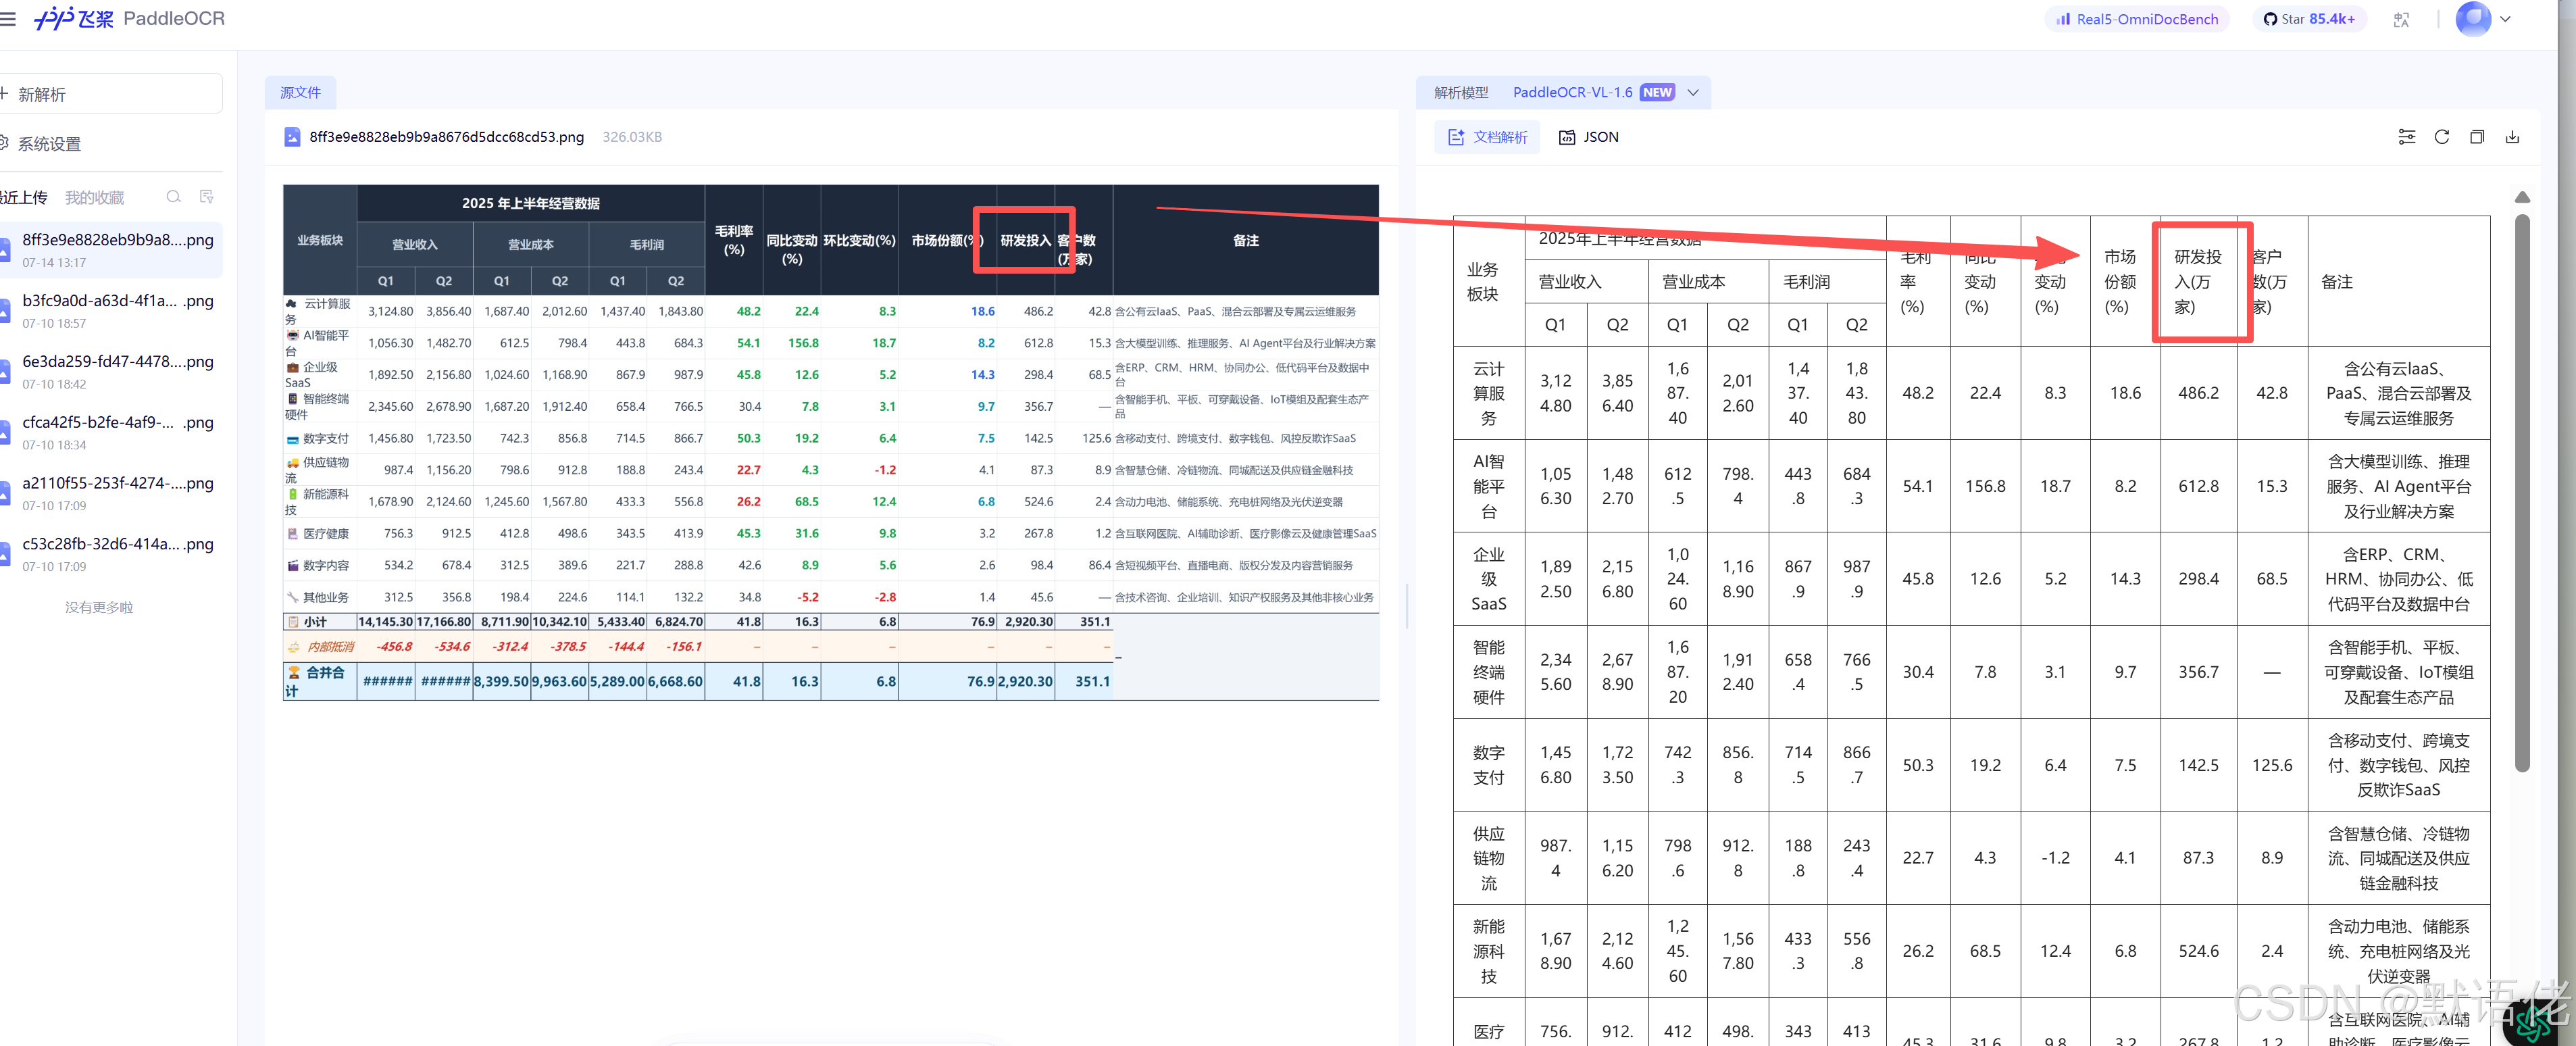The height and width of the screenshot is (1046, 2576).
Task: Click the 486.2 cell in parsed table
Action: [2198, 393]
